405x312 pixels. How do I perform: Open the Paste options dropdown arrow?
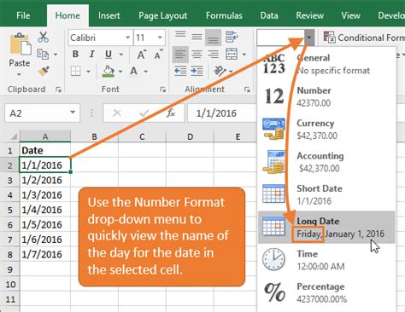[19, 75]
